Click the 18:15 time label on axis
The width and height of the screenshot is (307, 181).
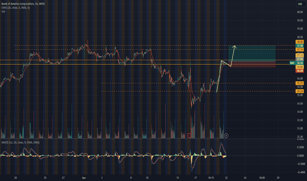(x=211, y=178)
